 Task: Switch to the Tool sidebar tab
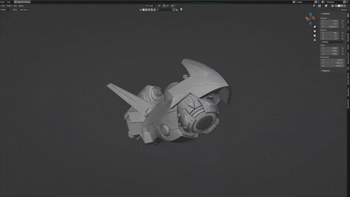tap(348, 21)
